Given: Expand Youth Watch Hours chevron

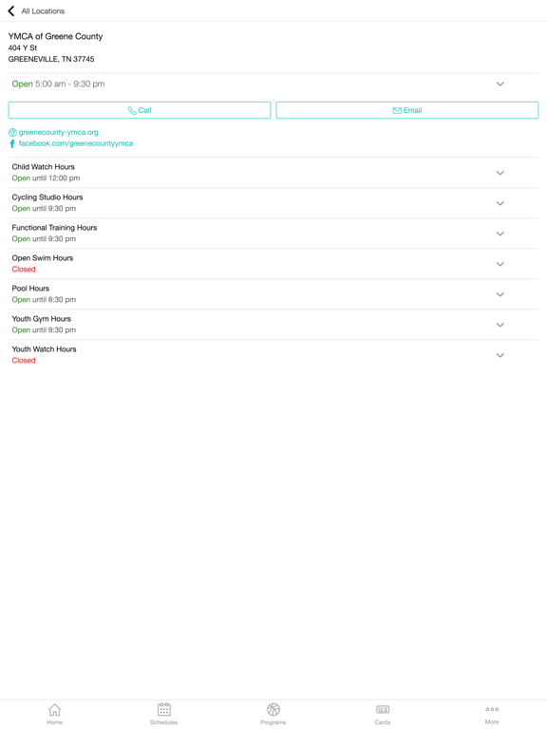Looking at the screenshot, I should pos(500,355).
